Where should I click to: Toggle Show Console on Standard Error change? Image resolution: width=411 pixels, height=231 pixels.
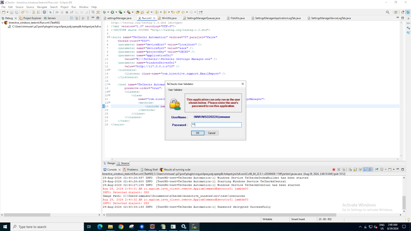point(370,170)
